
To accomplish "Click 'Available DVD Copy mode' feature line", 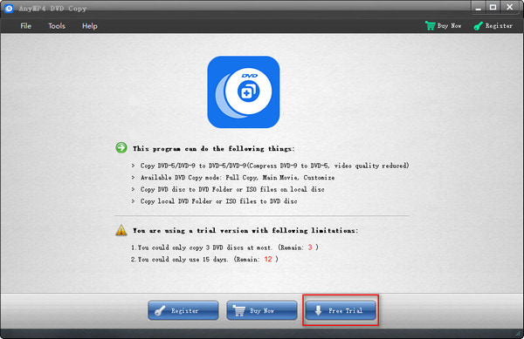I will (238, 178).
